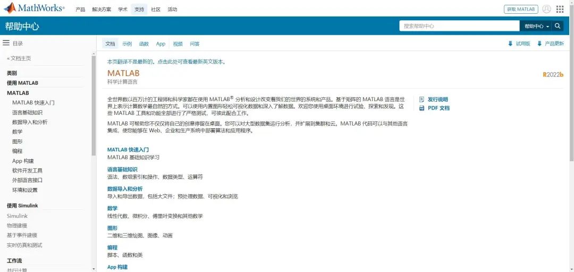Select sidebar item 编程
The width and height of the screenshot is (574, 272).
click(17, 151)
